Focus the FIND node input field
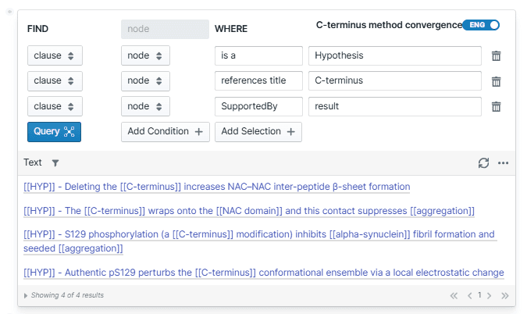 [x=165, y=29]
